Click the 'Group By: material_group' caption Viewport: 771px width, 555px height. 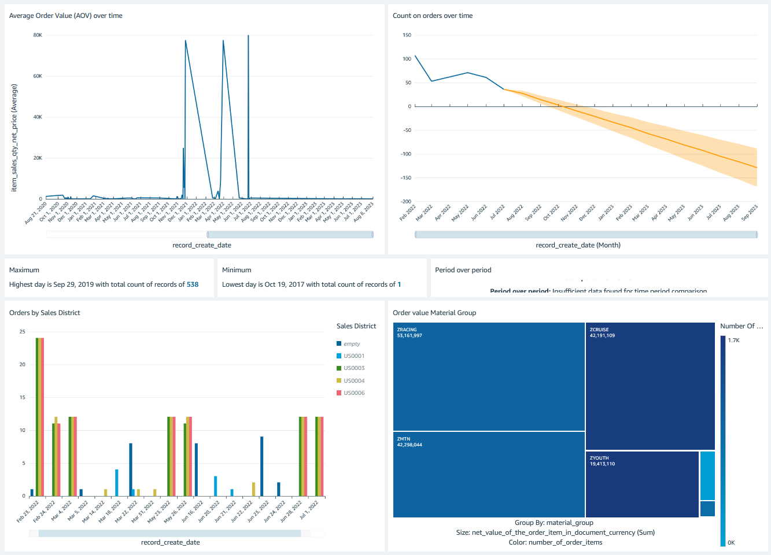coord(554,523)
